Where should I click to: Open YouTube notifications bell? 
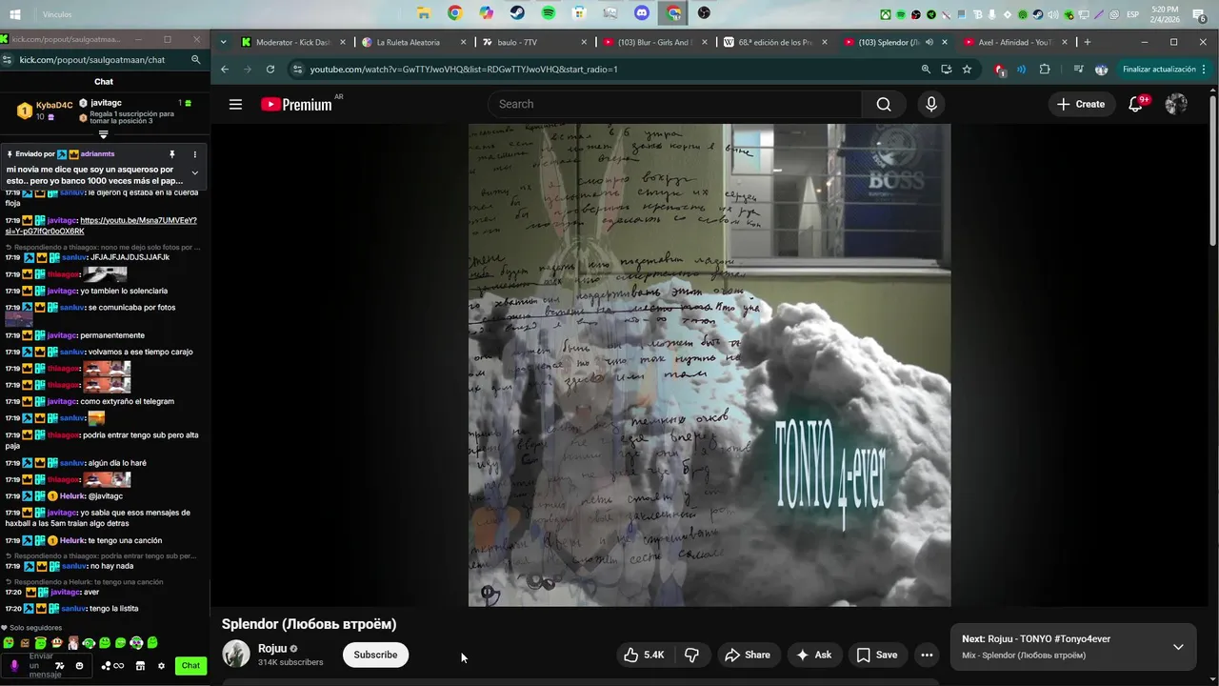click(1135, 105)
